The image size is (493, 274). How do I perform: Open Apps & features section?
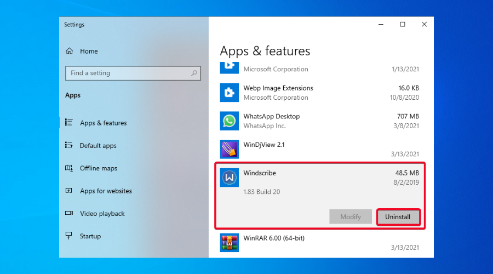pyautogui.click(x=103, y=123)
